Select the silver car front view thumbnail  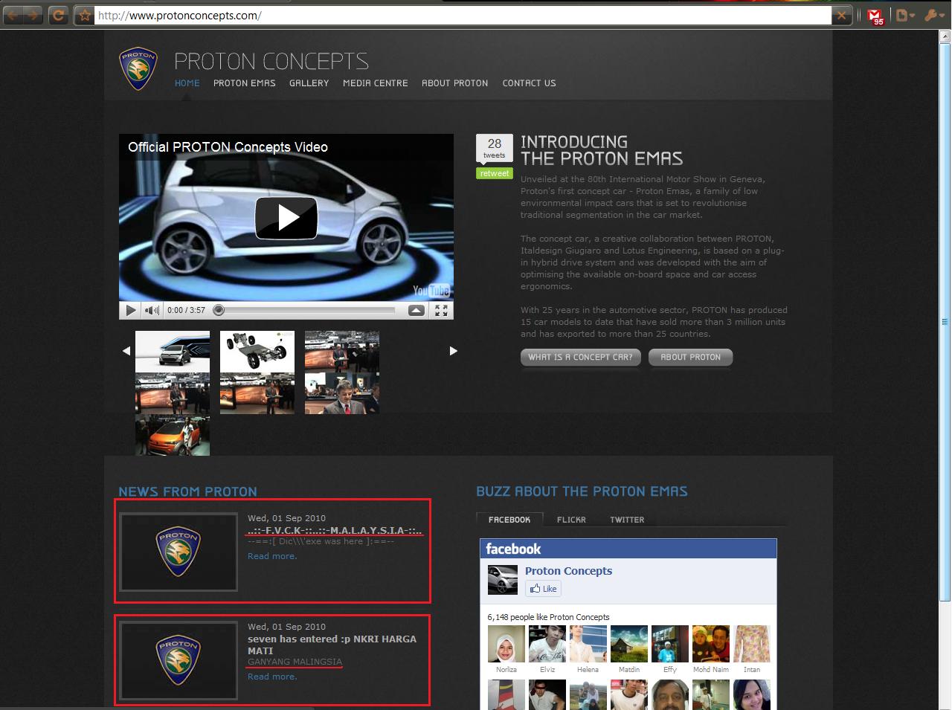[x=173, y=352]
